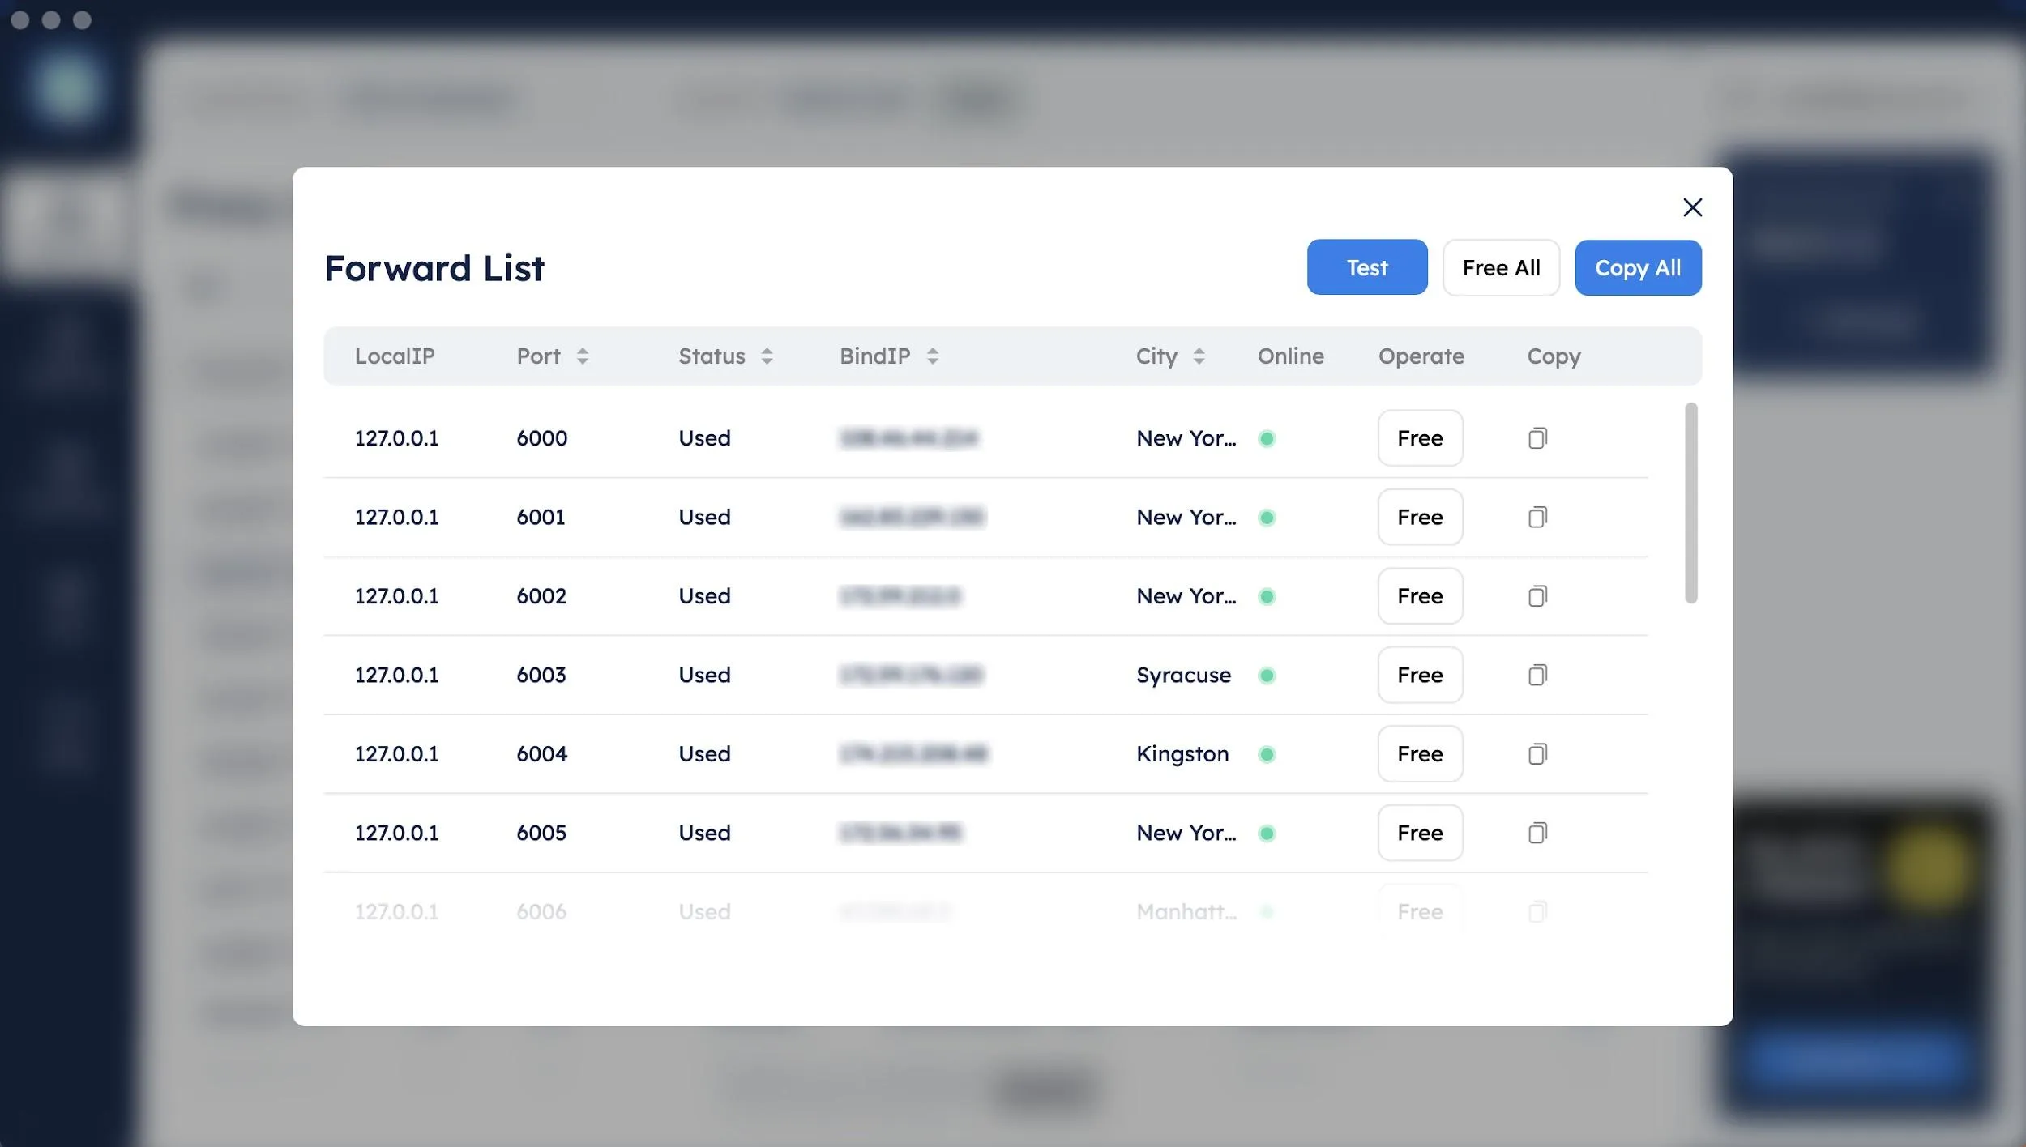Click copy icon for port 6005
The height and width of the screenshot is (1147, 2026).
point(1537,833)
